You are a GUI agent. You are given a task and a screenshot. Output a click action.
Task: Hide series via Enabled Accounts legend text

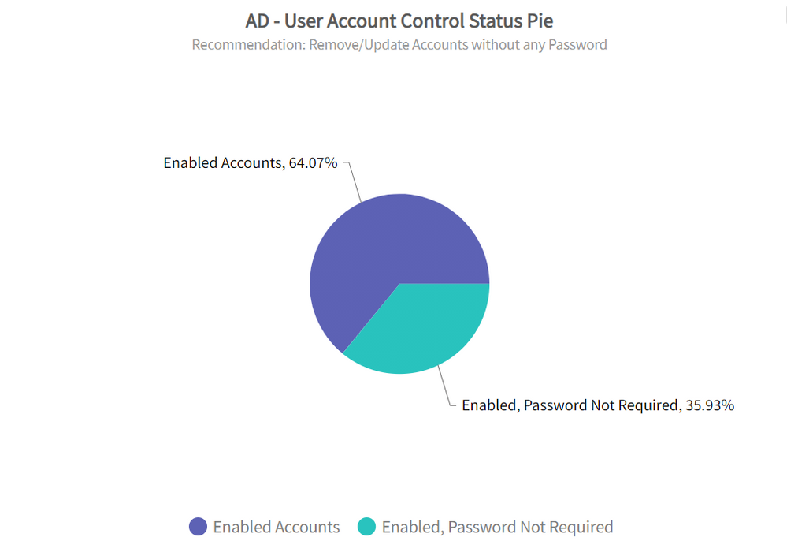[x=277, y=527]
